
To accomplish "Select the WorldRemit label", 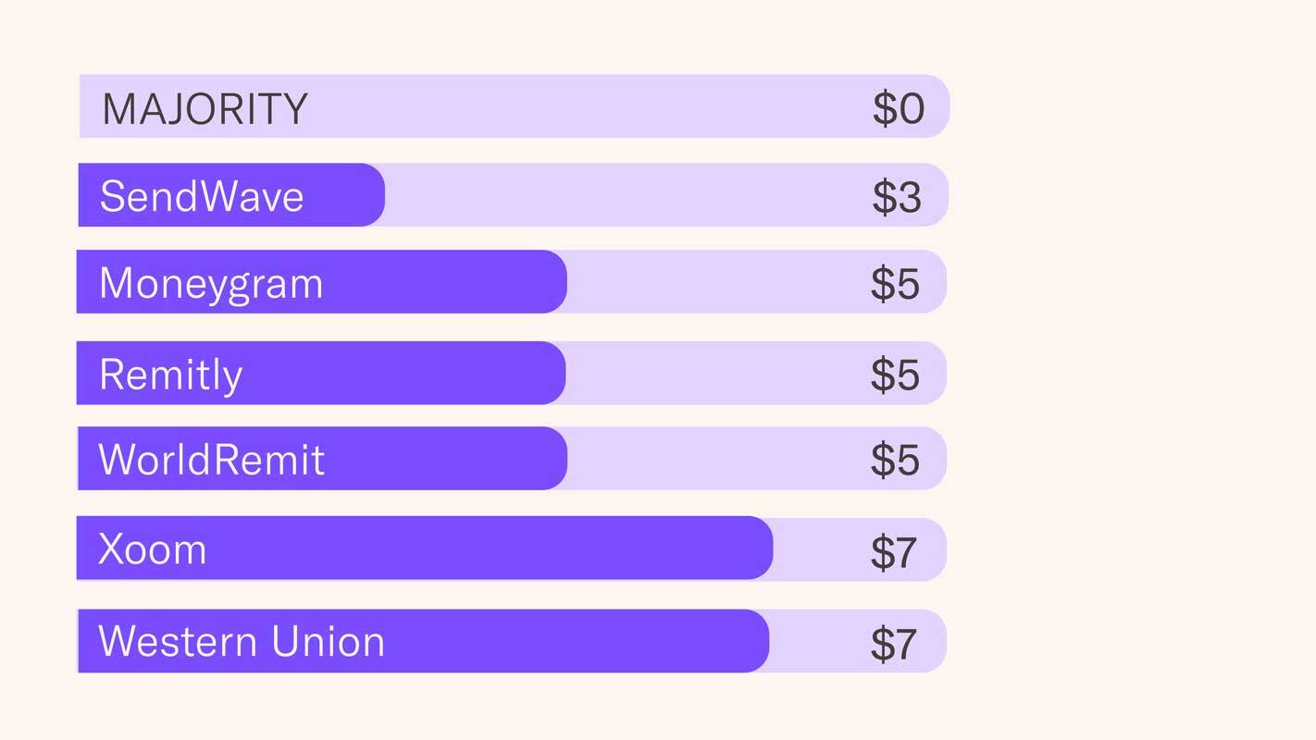I will click(x=212, y=459).
